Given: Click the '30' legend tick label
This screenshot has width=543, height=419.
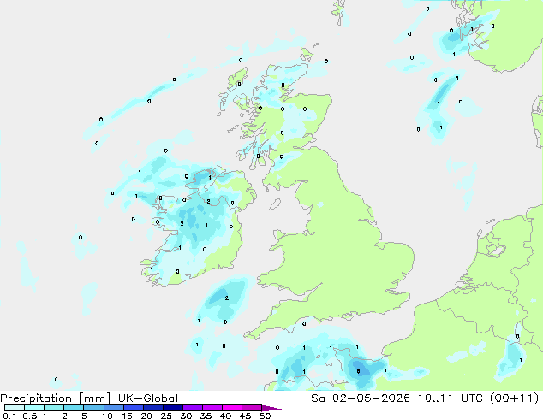Looking at the screenshot, I should tap(187, 416).
